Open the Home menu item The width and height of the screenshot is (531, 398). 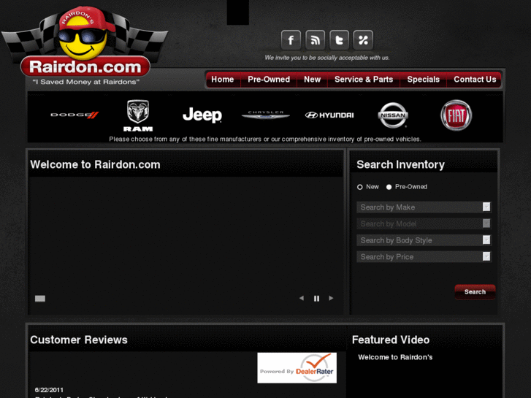(223, 80)
